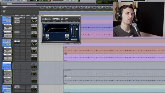Solo the Snare Top.10 track
This screenshot has height=93, width=165.
pos(9,26)
